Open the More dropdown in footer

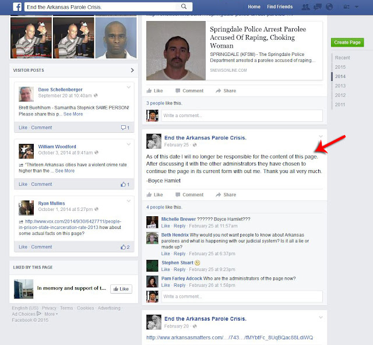tap(51, 314)
